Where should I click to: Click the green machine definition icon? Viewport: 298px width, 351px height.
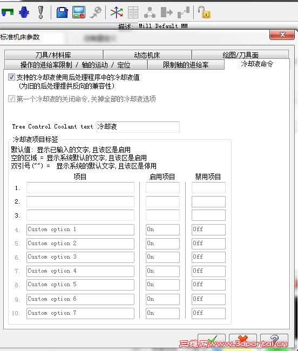click(8, 12)
